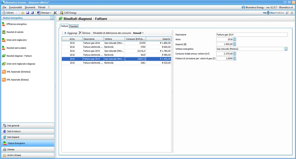Select the Fatture gas 2016 row
The height and width of the screenshot is (159, 296).
click(116, 43)
